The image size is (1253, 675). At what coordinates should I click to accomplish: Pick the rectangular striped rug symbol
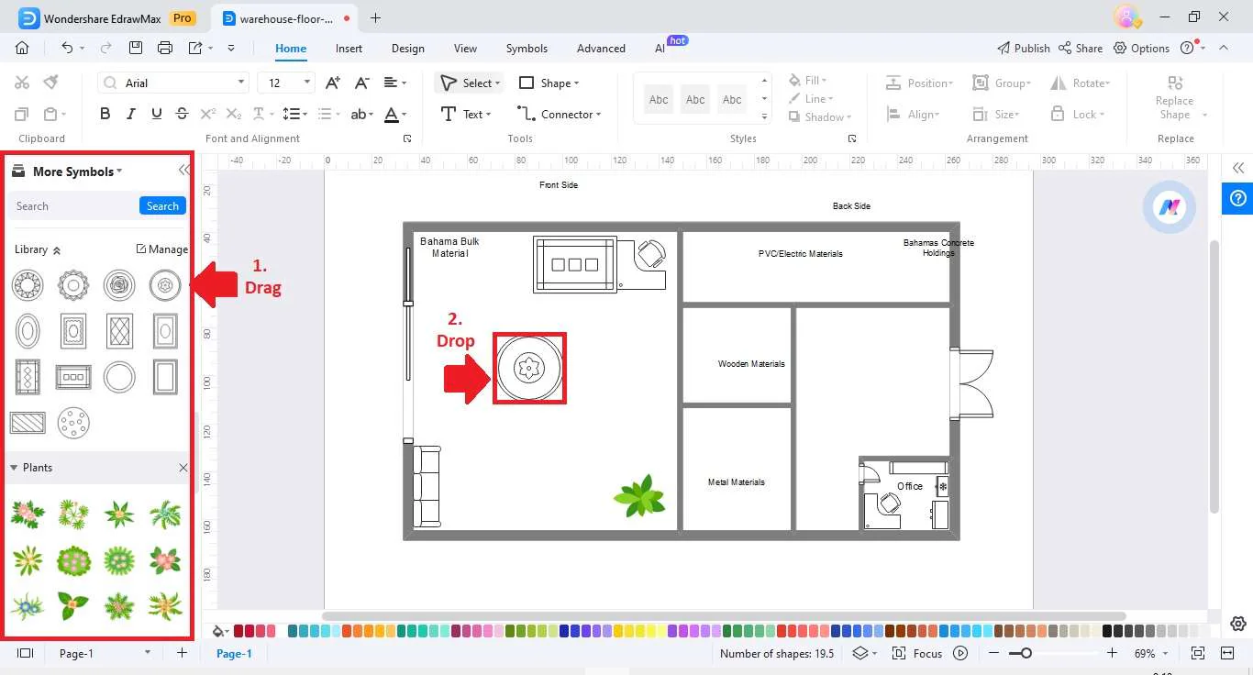[28, 423]
